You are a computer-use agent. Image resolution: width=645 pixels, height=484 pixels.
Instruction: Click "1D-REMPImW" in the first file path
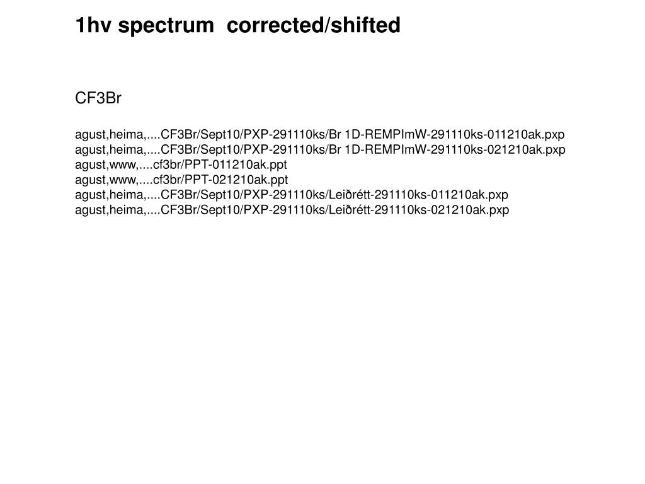point(385,135)
